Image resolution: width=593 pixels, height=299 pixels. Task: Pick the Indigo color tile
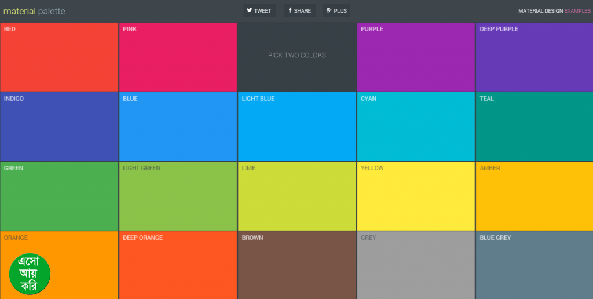(59, 126)
